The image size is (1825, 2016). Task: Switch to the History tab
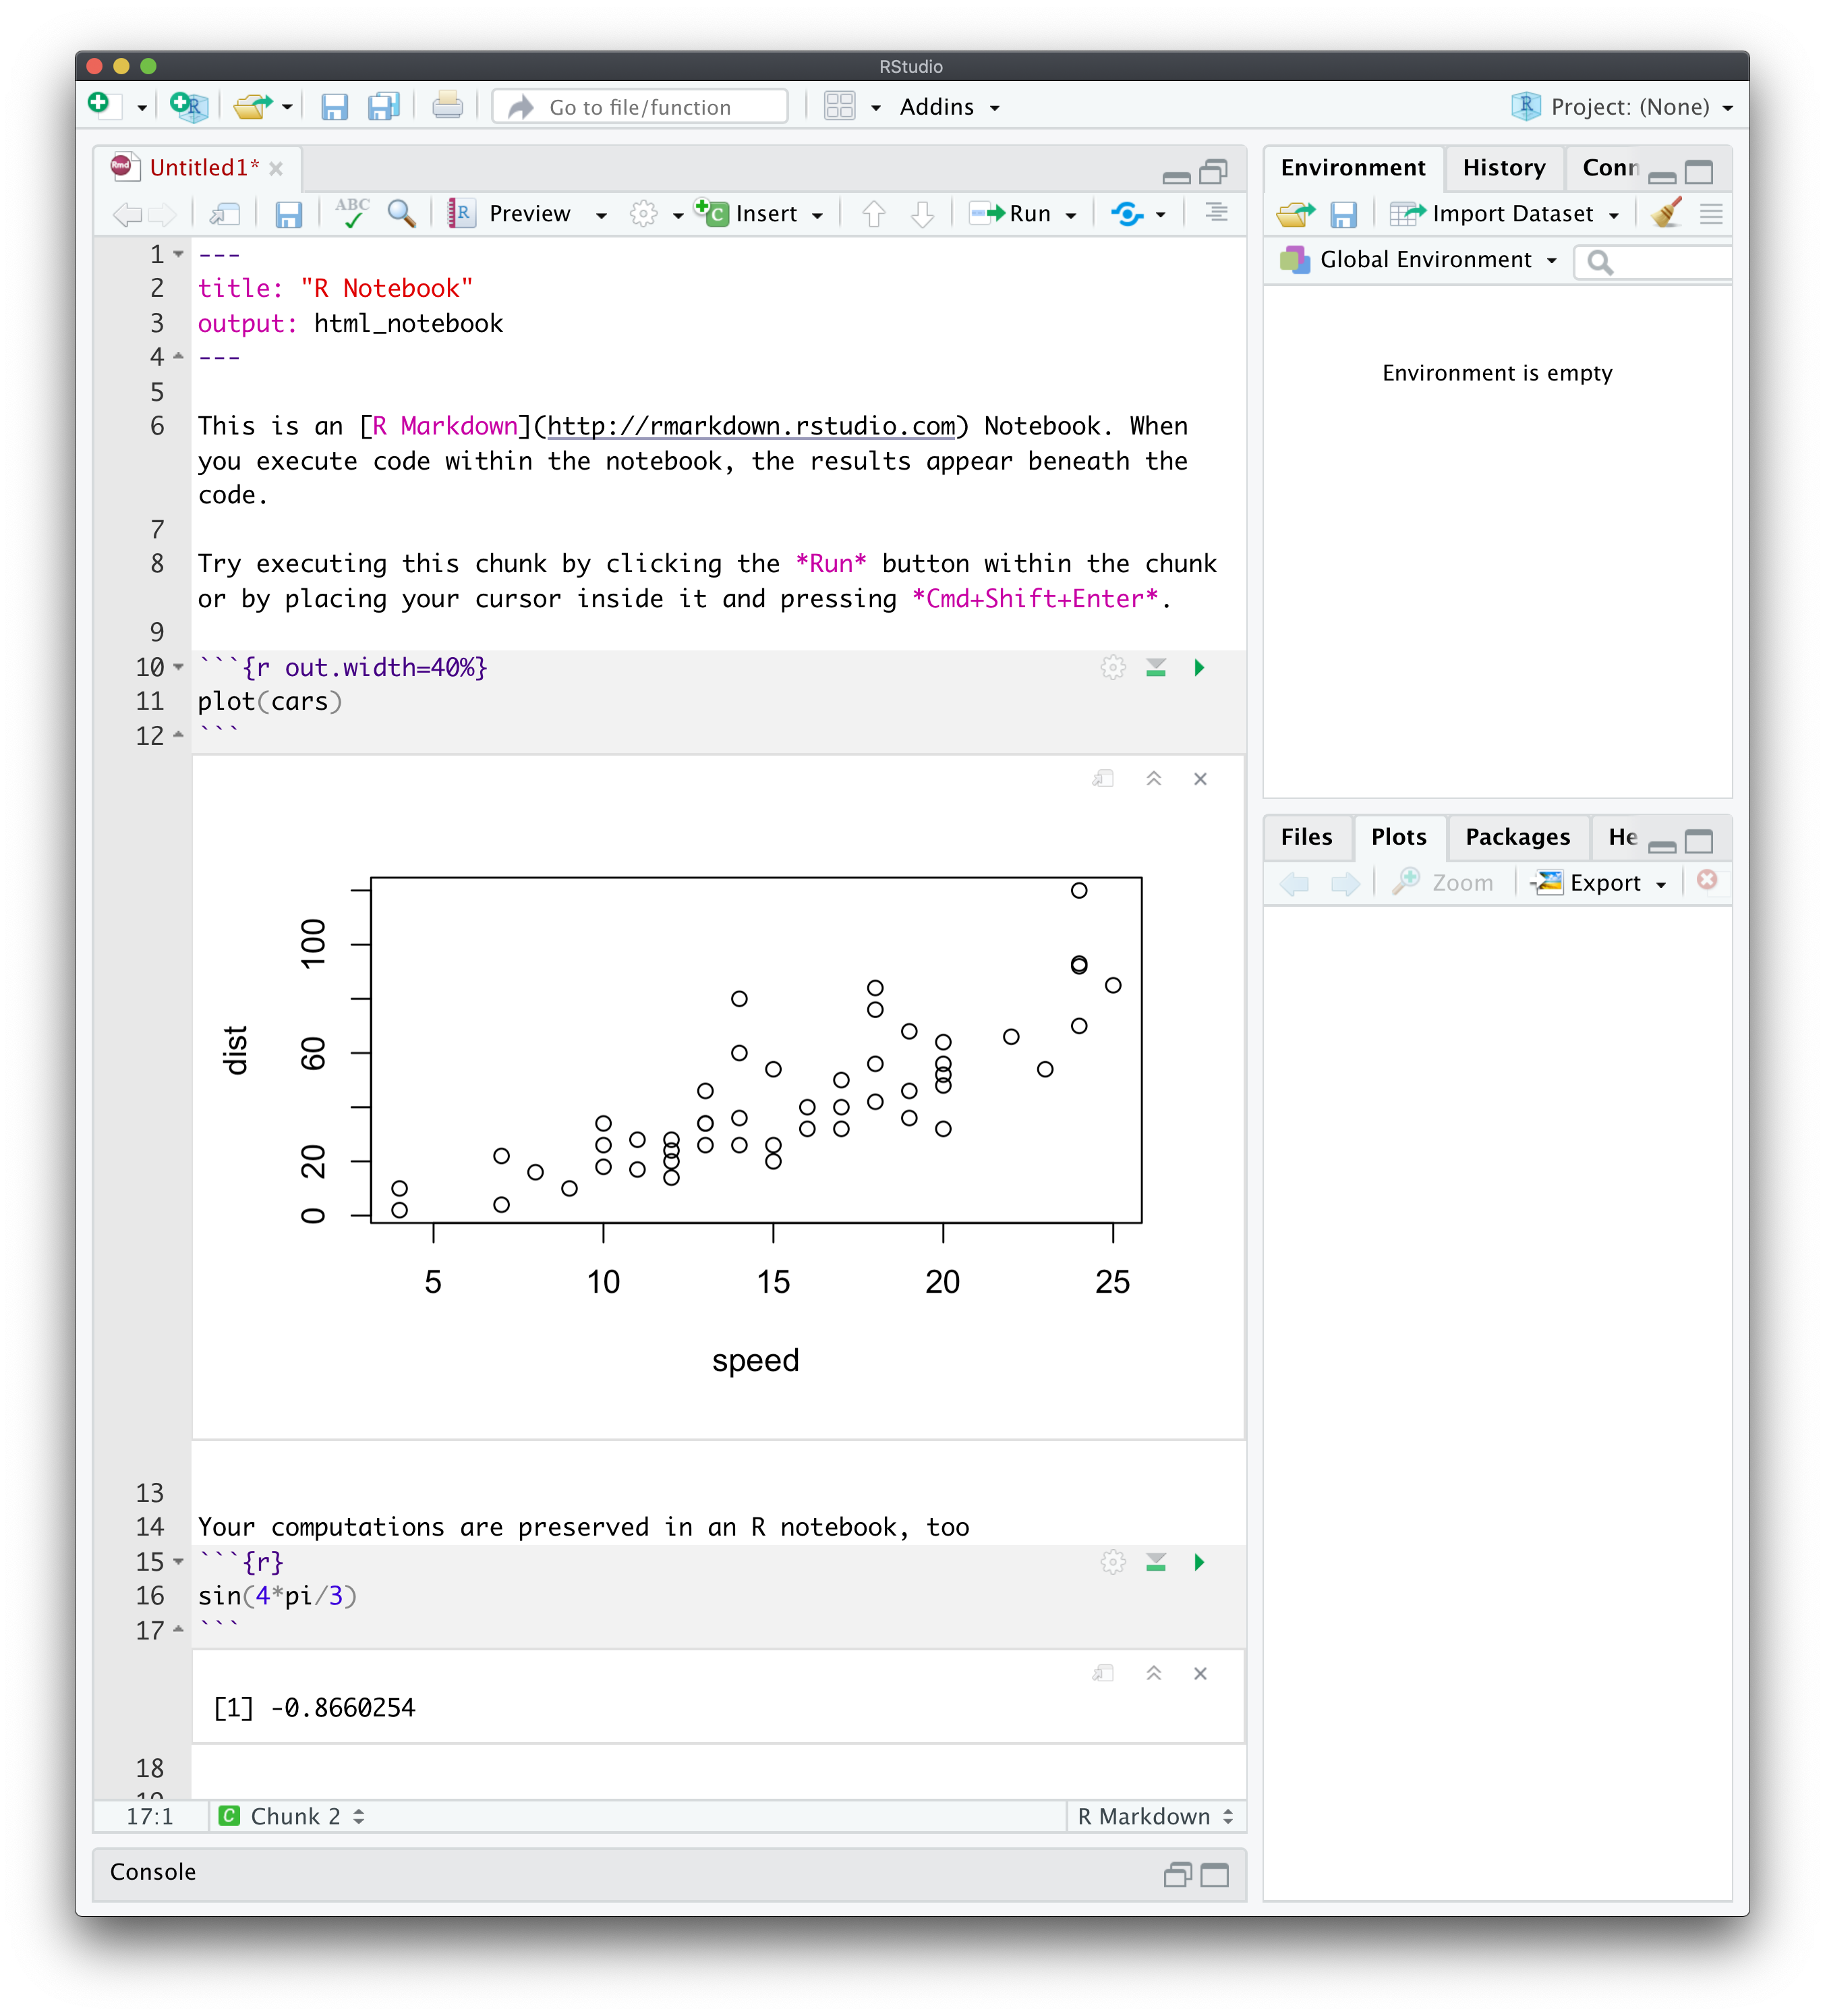click(x=1503, y=168)
